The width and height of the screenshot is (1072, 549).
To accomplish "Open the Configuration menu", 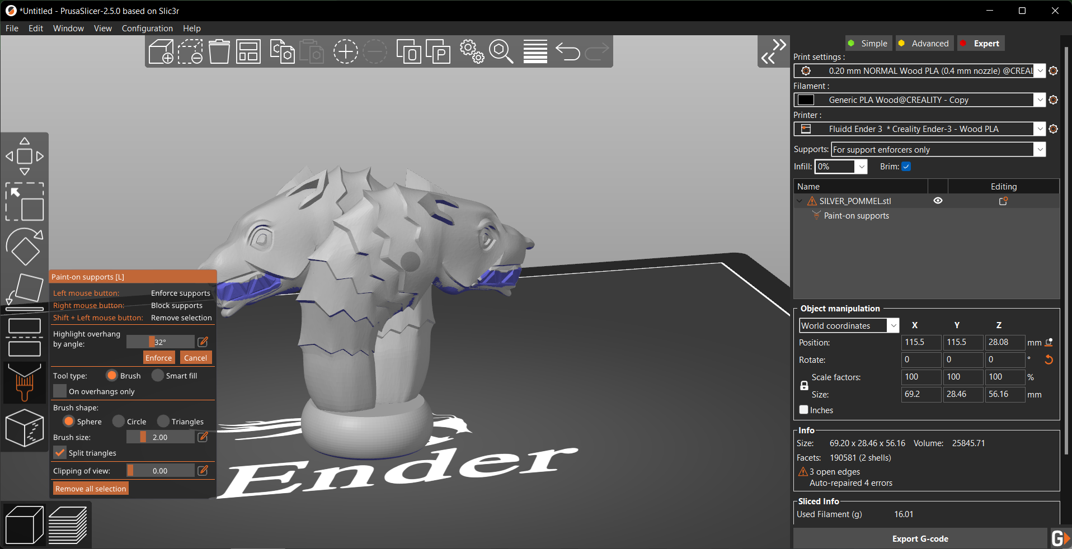I will pos(147,29).
